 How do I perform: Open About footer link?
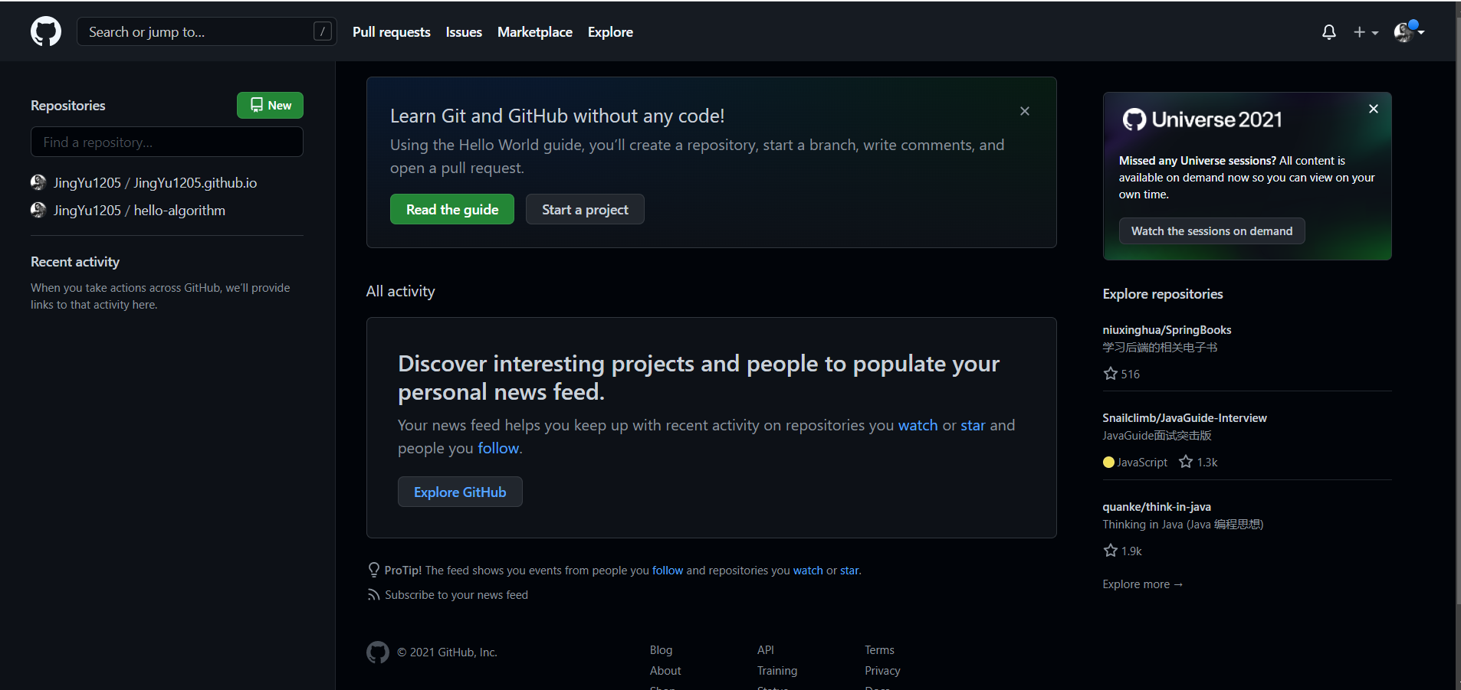(x=665, y=671)
